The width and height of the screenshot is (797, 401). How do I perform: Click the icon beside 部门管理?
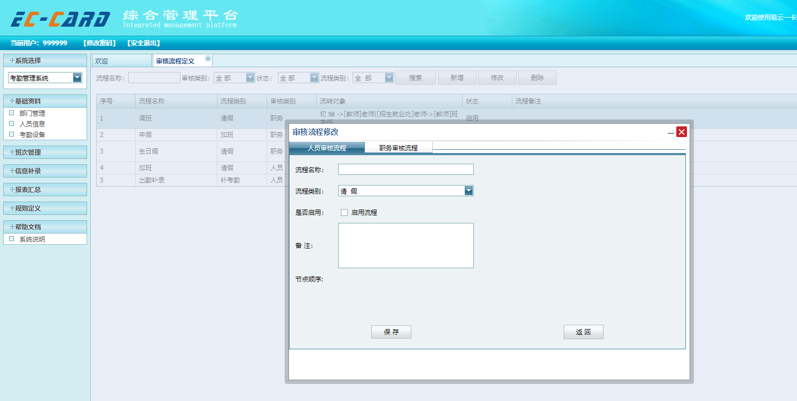coord(11,113)
